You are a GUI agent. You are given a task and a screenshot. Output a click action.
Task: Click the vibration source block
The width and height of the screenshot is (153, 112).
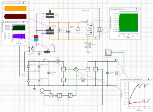click(x=88, y=45)
